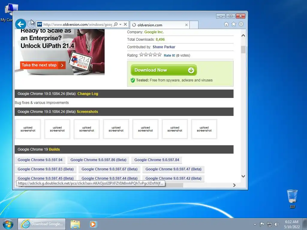307x230 pixels.
Task: Click the first upload screenshot box
Action: 28,129
